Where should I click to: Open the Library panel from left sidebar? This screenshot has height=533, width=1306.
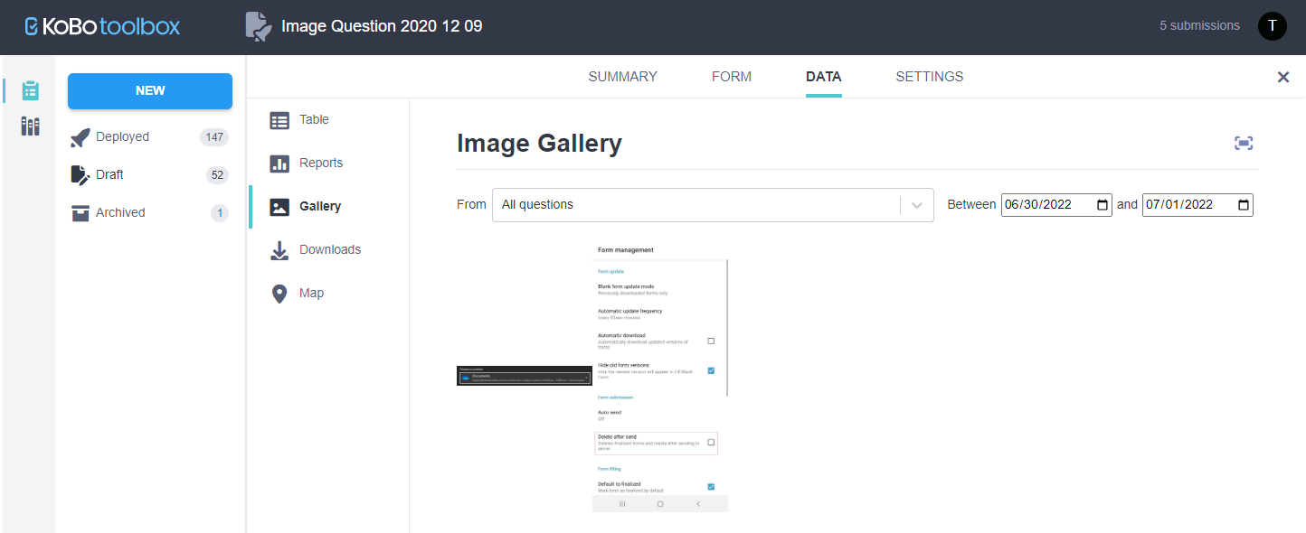30,126
